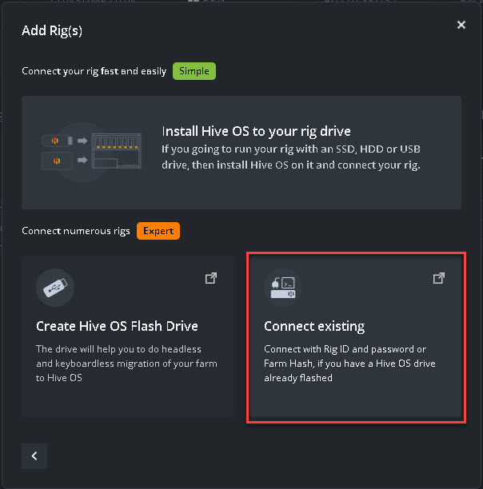Click the green Simple badge
Image resolution: width=483 pixels, height=489 pixels.
point(194,71)
